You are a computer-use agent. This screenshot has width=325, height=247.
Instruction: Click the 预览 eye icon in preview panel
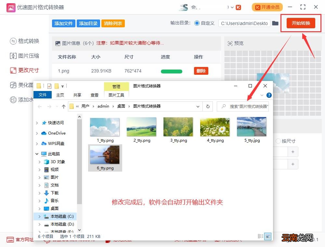(x=230, y=43)
